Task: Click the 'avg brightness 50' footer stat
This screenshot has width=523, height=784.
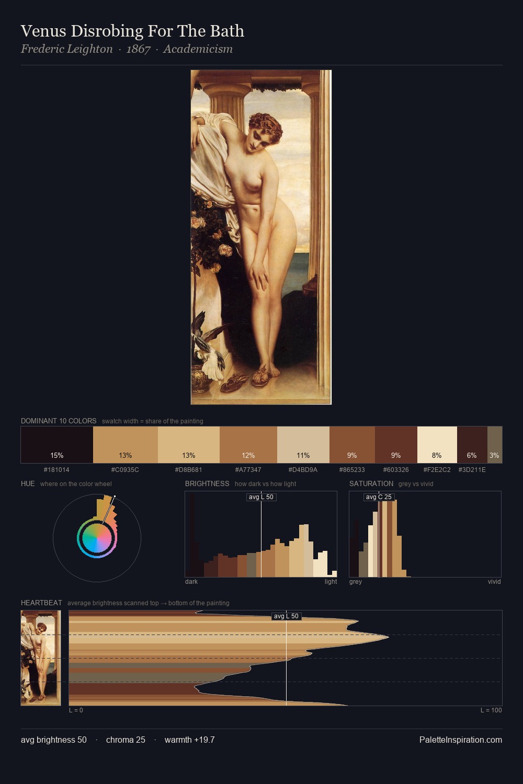Action: tap(54, 740)
